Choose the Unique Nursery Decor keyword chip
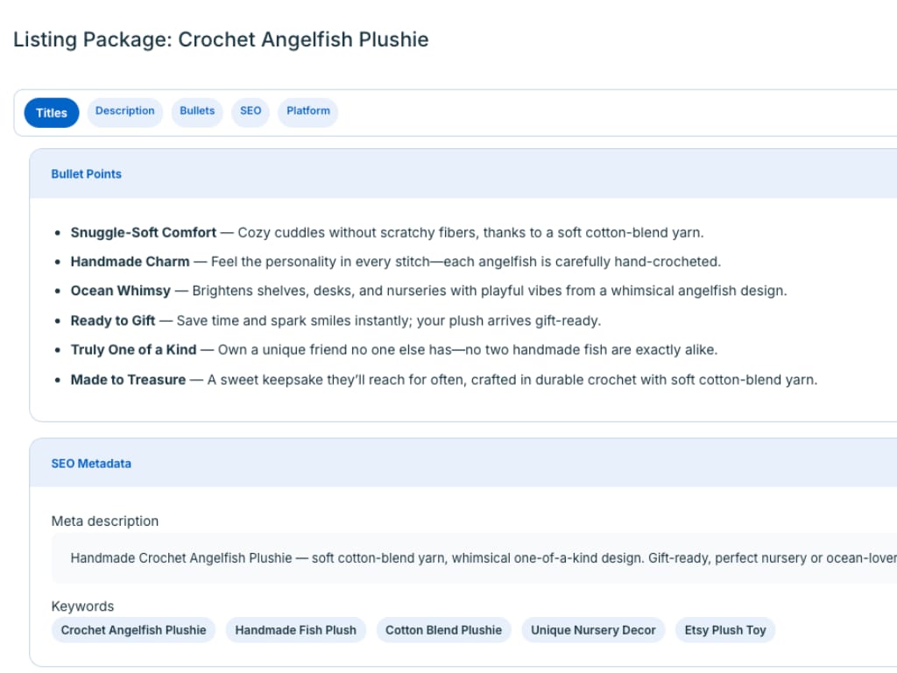This screenshot has height=673, width=897. tap(593, 630)
